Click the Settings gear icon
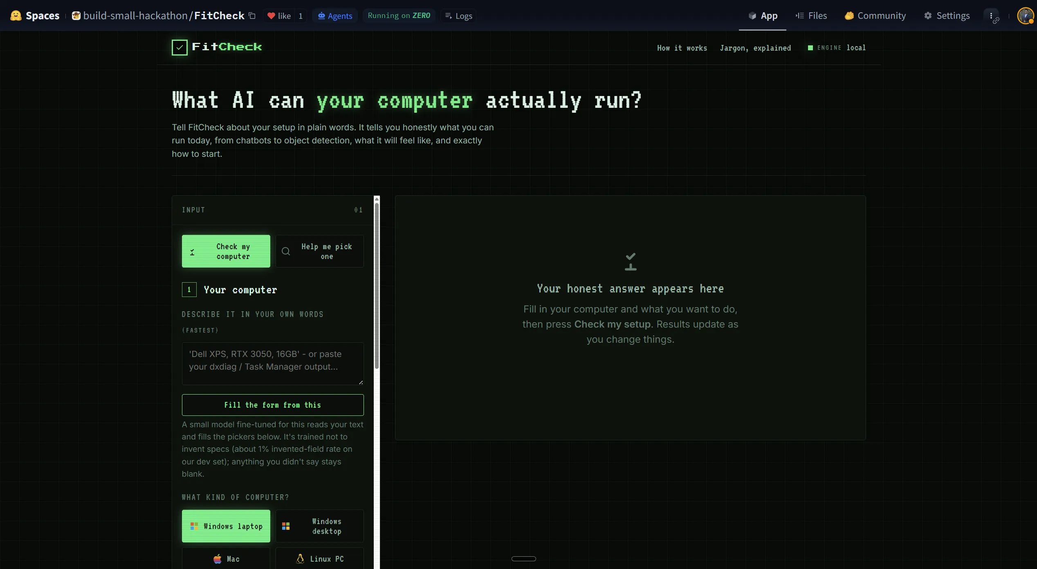 (x=928, y=16)
